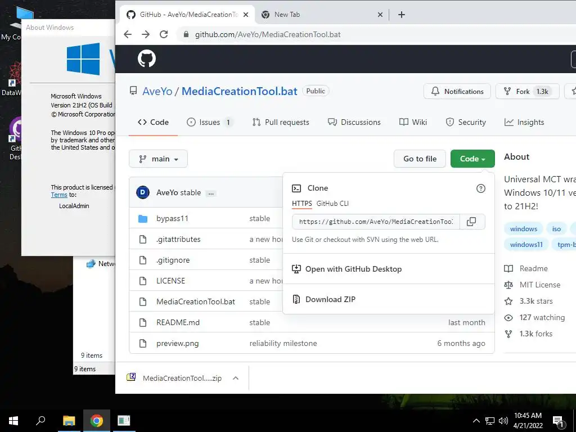Image resolution: width=576 pixels, height=432 pixels.
Task: Click the clone URL text field
Action: pyautogui.click(x=376, y=222)
